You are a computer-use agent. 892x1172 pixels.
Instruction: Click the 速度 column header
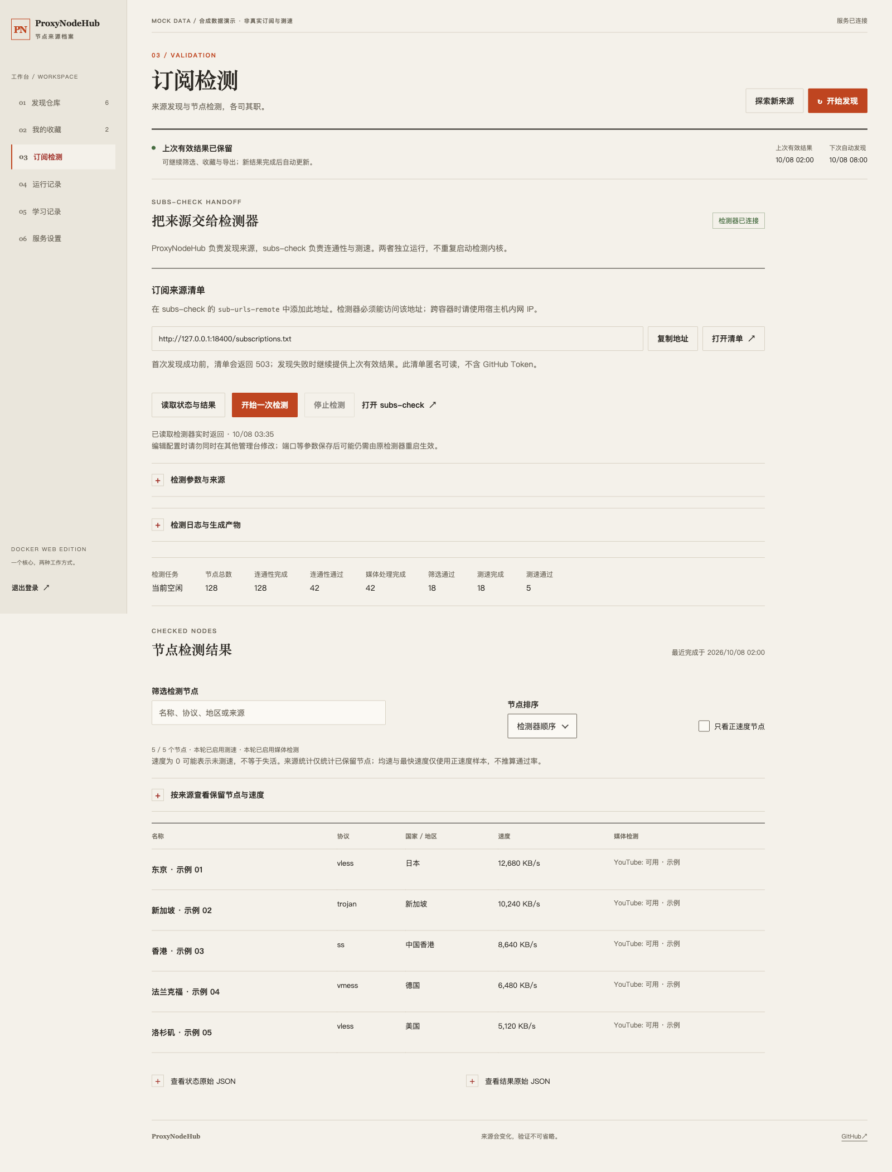point(504,836)
